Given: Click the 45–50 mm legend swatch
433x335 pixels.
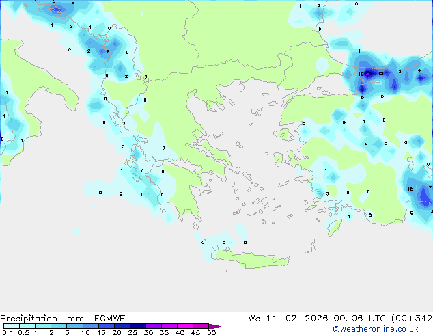Looking at the screenshot, I should click(x=201, y=326).
